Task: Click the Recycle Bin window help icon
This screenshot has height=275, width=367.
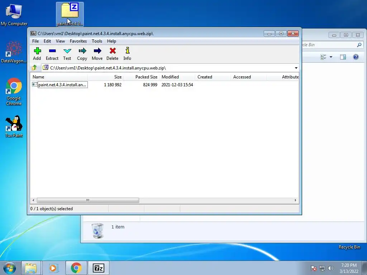Action: point(356,57)
